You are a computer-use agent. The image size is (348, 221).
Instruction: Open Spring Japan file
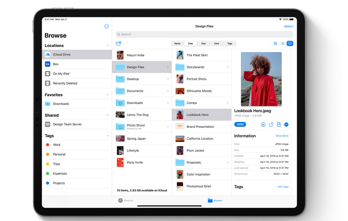pos(142,139)
